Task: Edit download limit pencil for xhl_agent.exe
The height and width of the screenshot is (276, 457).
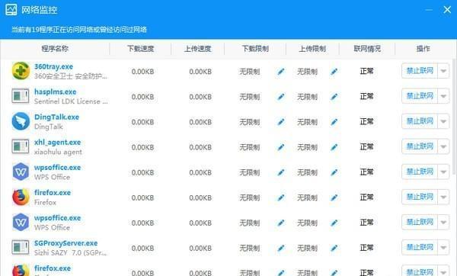Action: [x=281, y=147]
